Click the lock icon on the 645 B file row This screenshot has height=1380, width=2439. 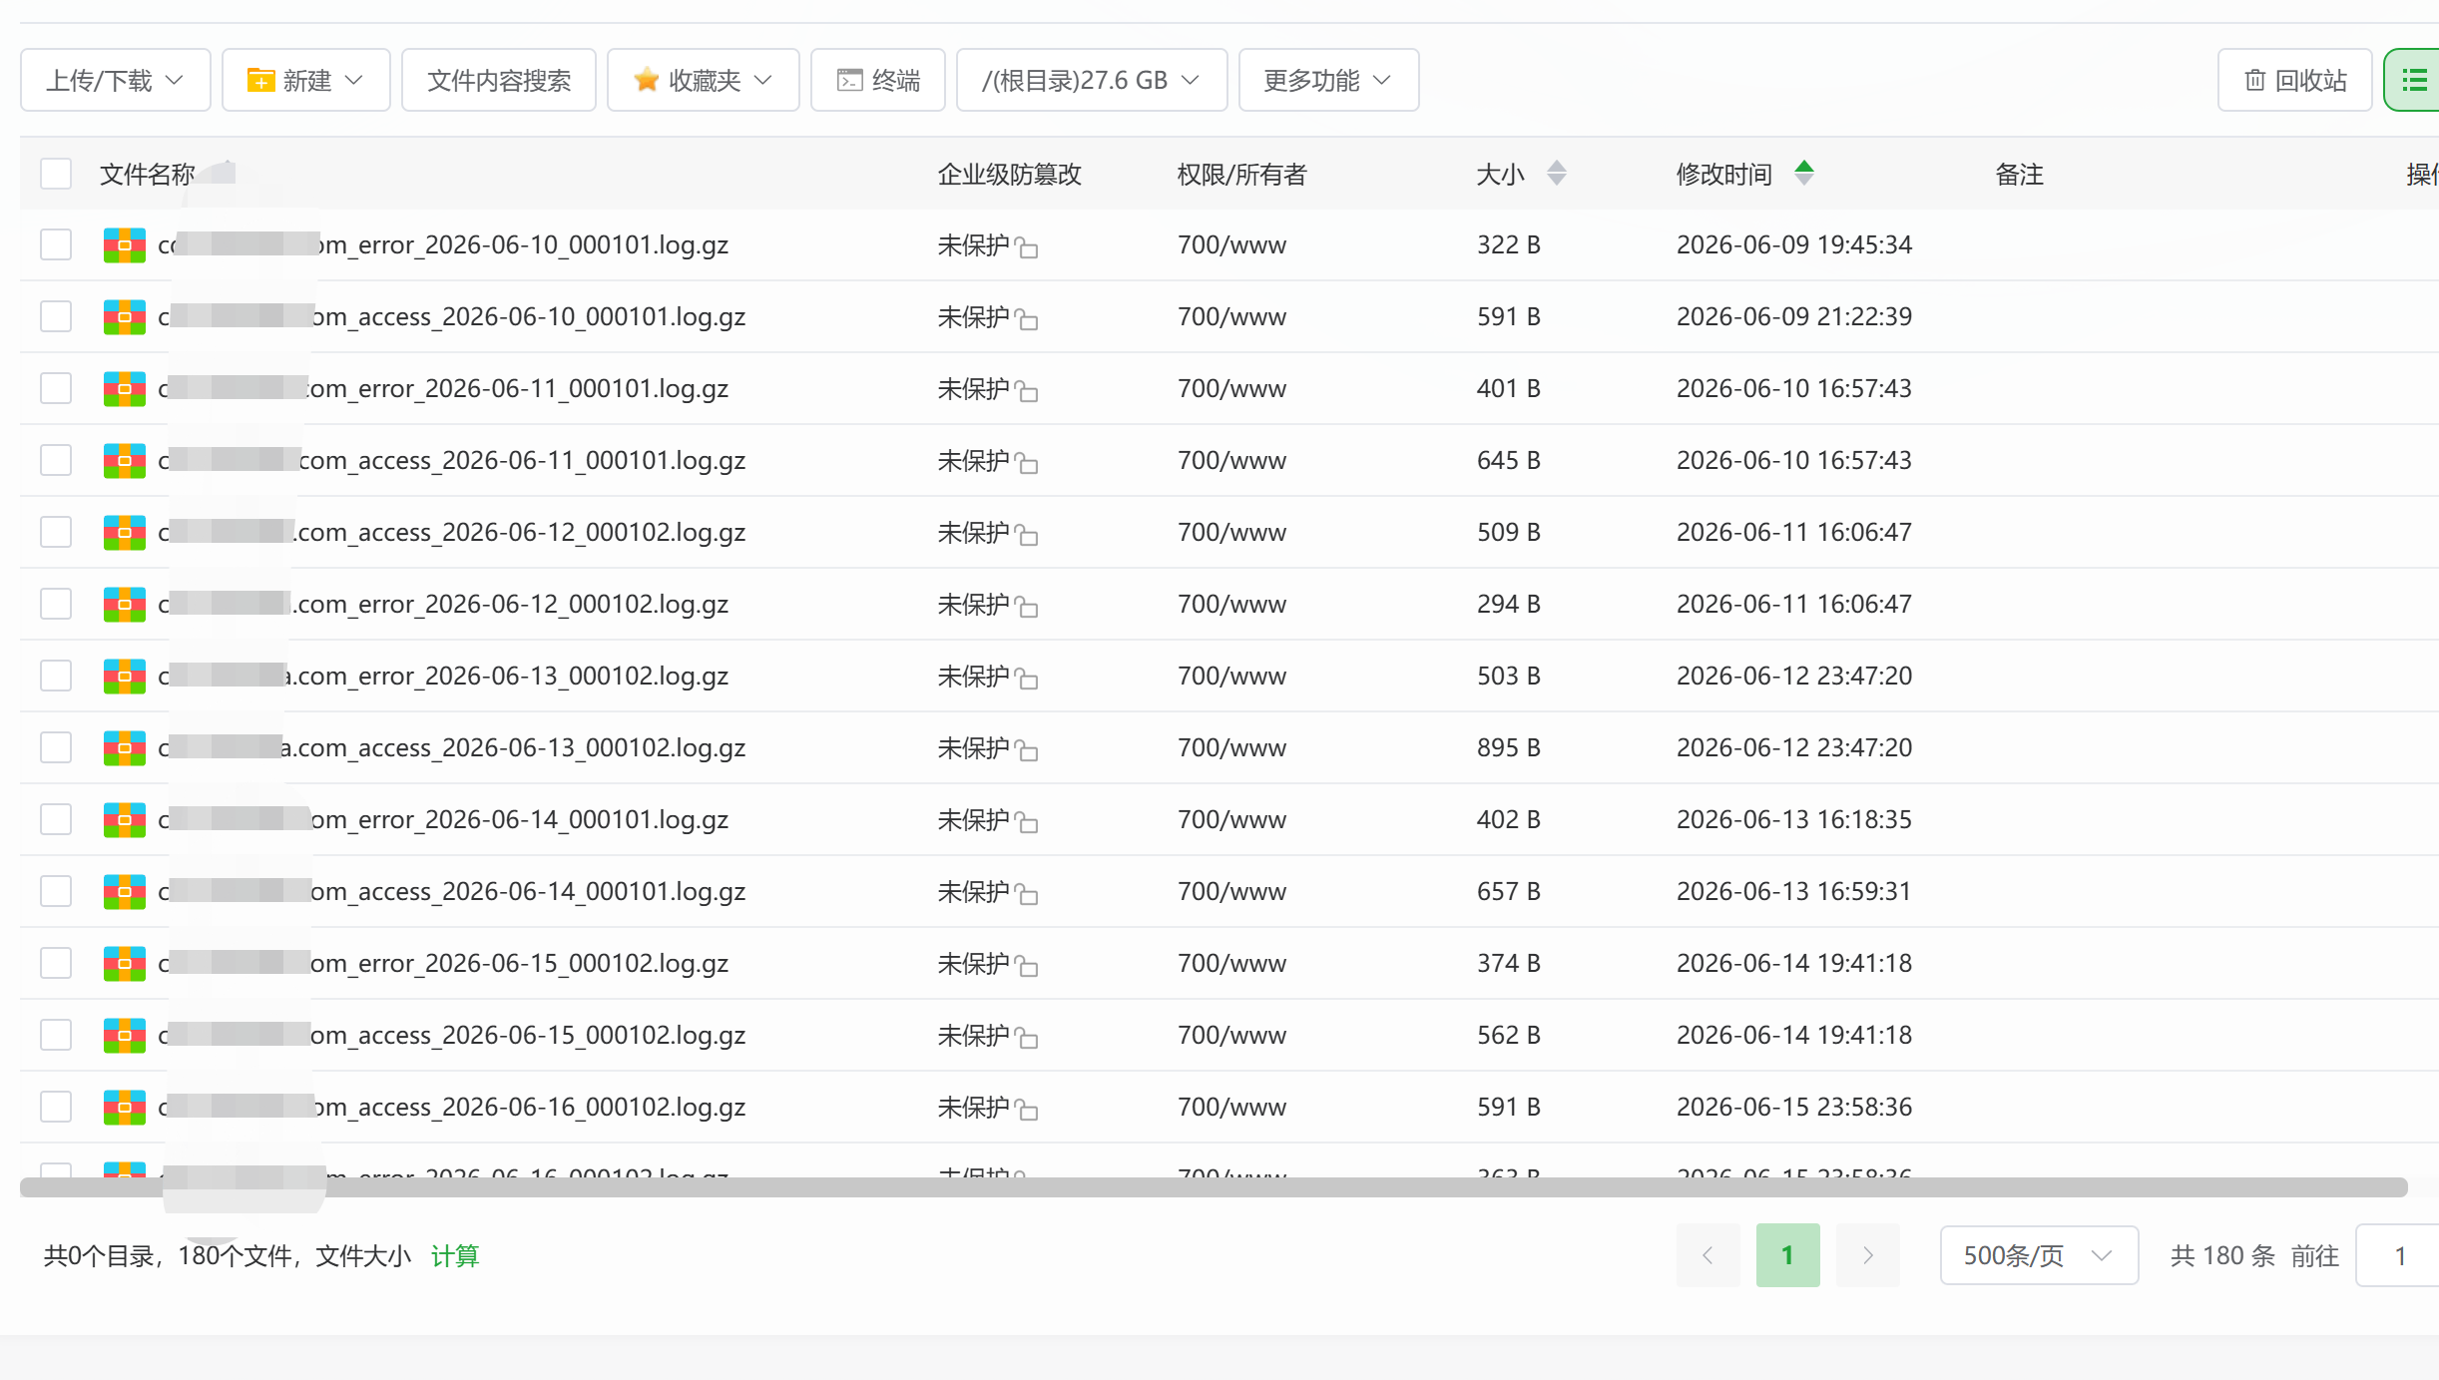coord(1027,463)
